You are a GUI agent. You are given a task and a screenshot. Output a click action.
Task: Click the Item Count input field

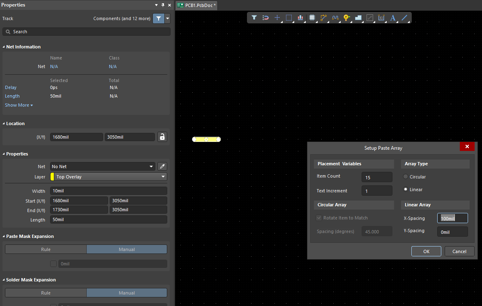(377, 177)
